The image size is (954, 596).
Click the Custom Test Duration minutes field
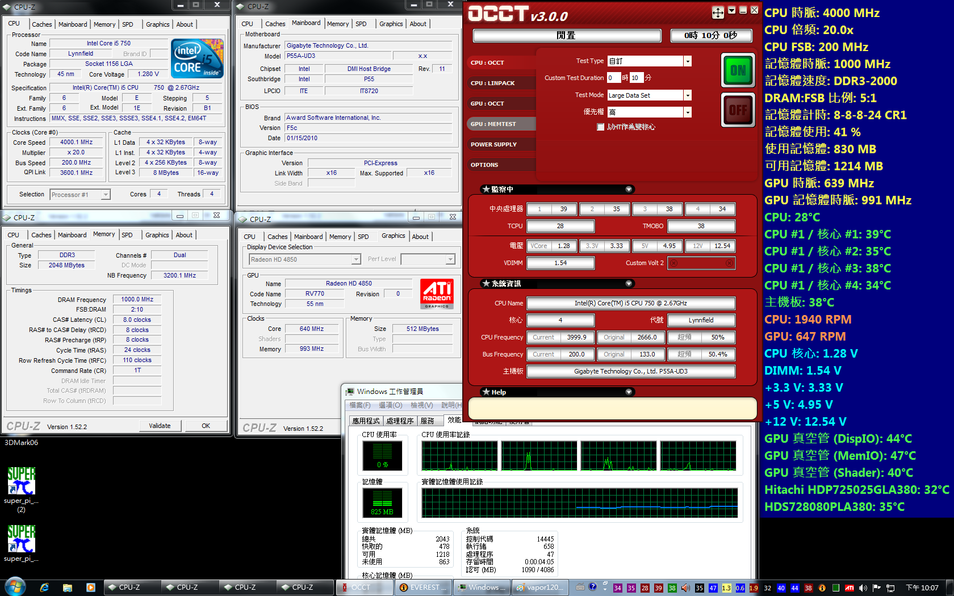(x=636, y=78)
